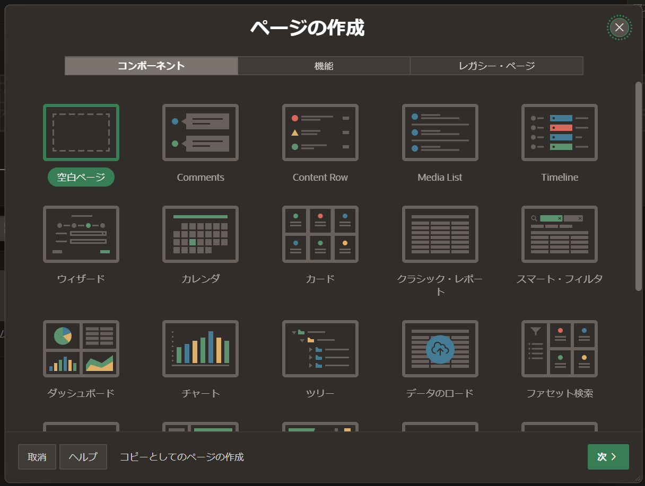Screen dimensions: 645x486
Task: Switch to the コンポーネント tab
Action: tap(151, 66)
